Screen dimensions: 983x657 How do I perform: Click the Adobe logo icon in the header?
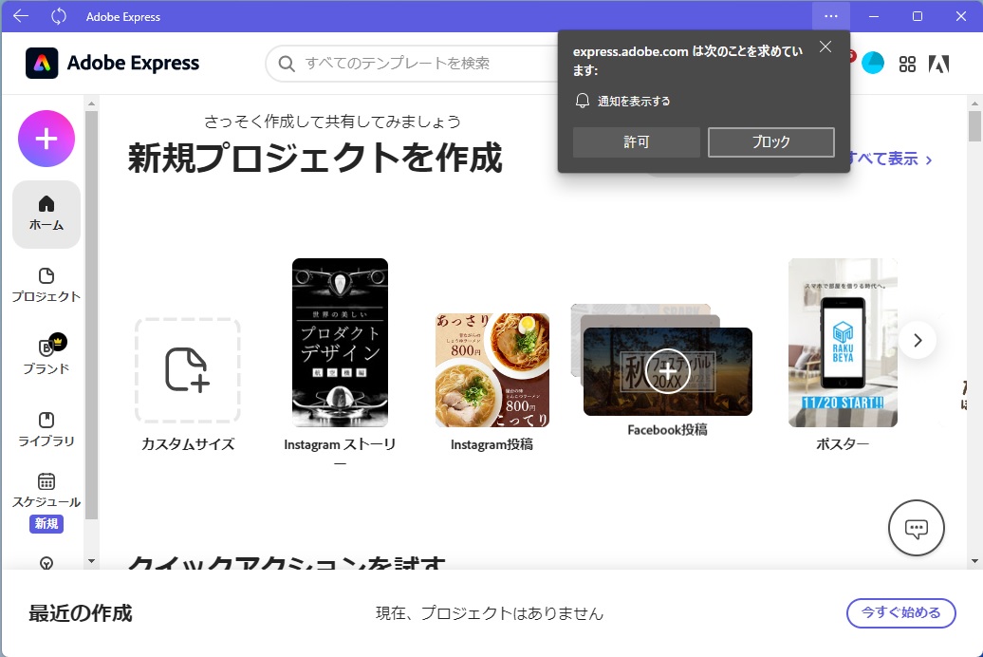tap(938, 64)
